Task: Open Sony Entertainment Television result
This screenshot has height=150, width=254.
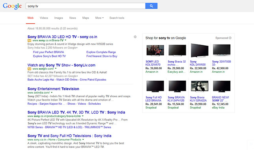Action: (53, 89)
